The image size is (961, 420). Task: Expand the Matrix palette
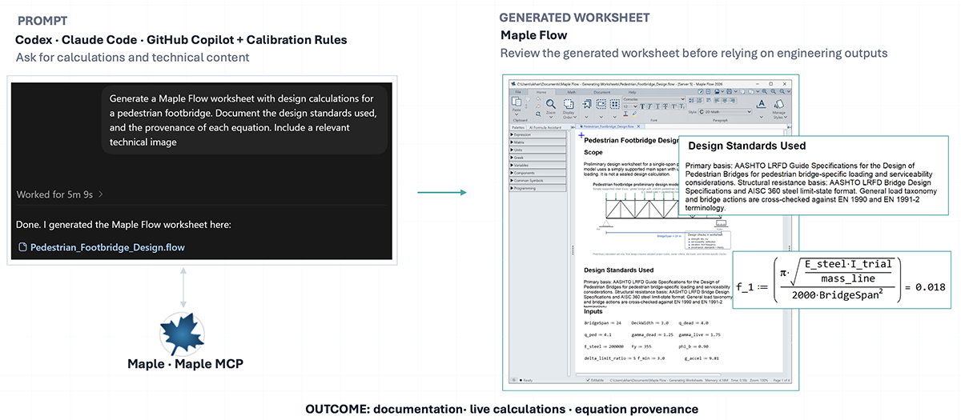[537, 142]
